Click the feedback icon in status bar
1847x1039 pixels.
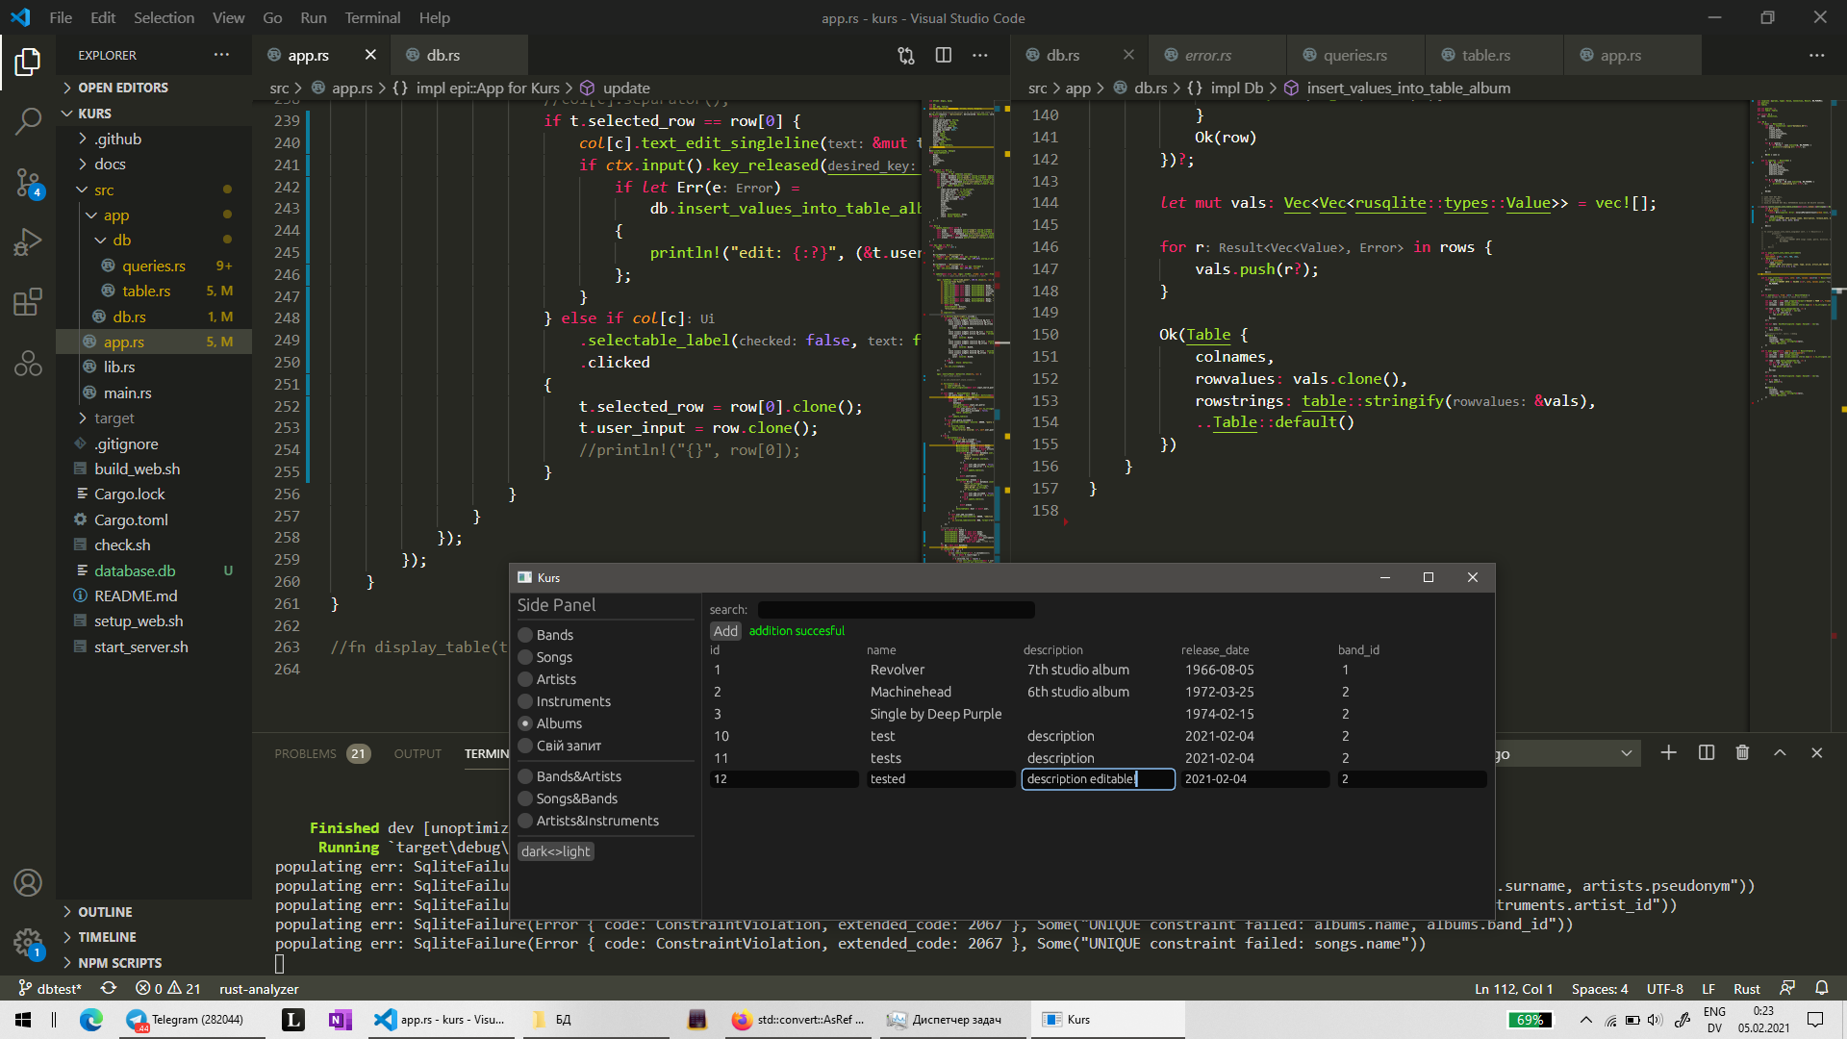coord(1787,988)
